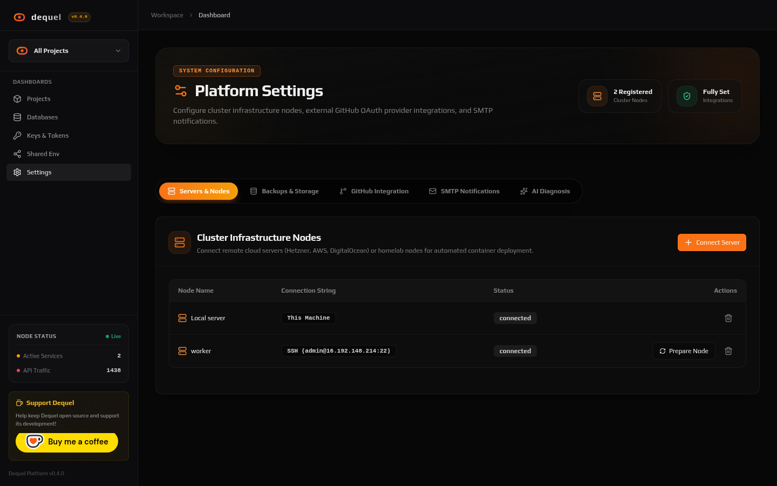Screen dimensions: 777x486
Task: Go to Workspace breadcrumb link
Action: coord(167,15)
